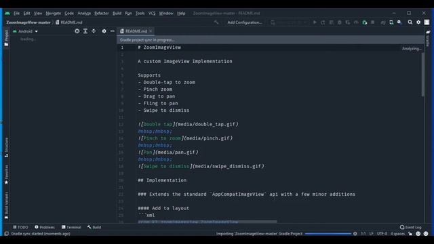Open the Project tool window side tab
This screenshot has height=244, width=434.
tap(6, 38)
